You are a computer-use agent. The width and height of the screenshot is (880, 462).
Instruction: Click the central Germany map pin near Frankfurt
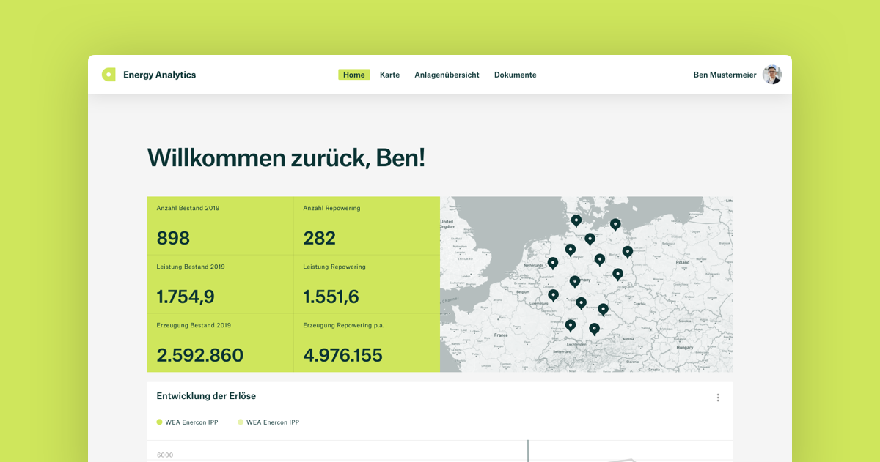pos(574,282)
